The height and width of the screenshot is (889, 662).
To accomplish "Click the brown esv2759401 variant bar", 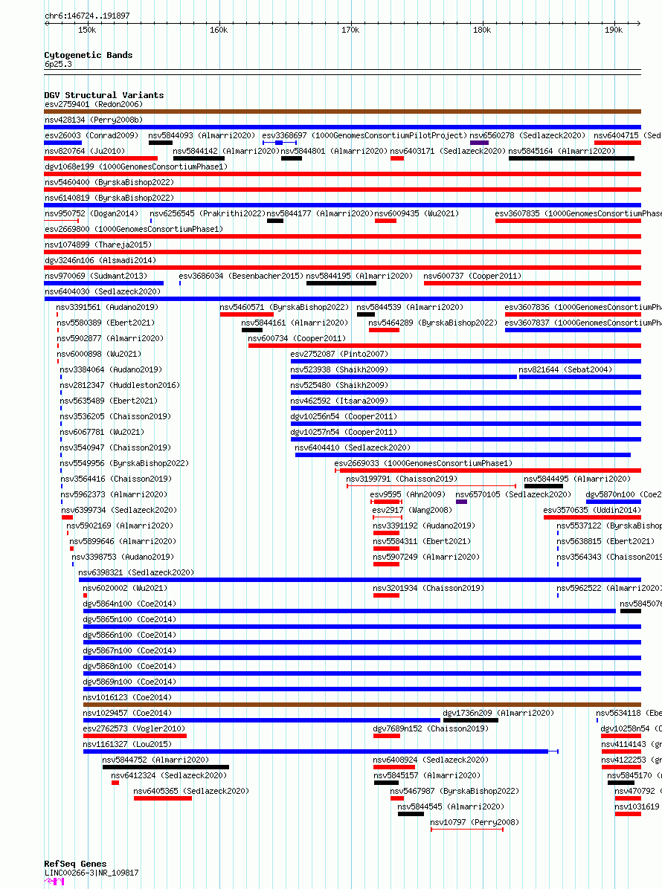I will coord(343,111).
